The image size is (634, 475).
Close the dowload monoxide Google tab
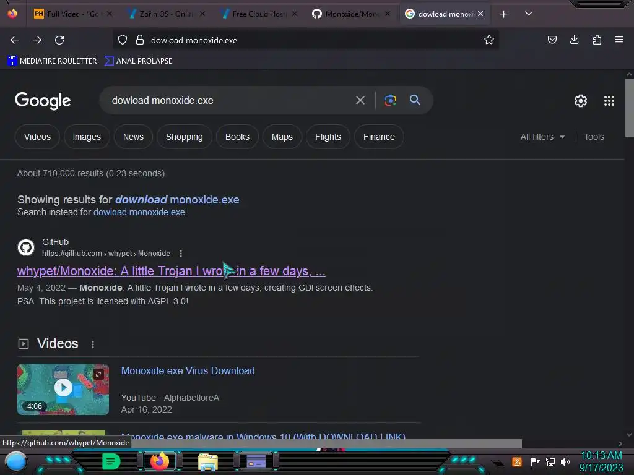coord(480,14)
